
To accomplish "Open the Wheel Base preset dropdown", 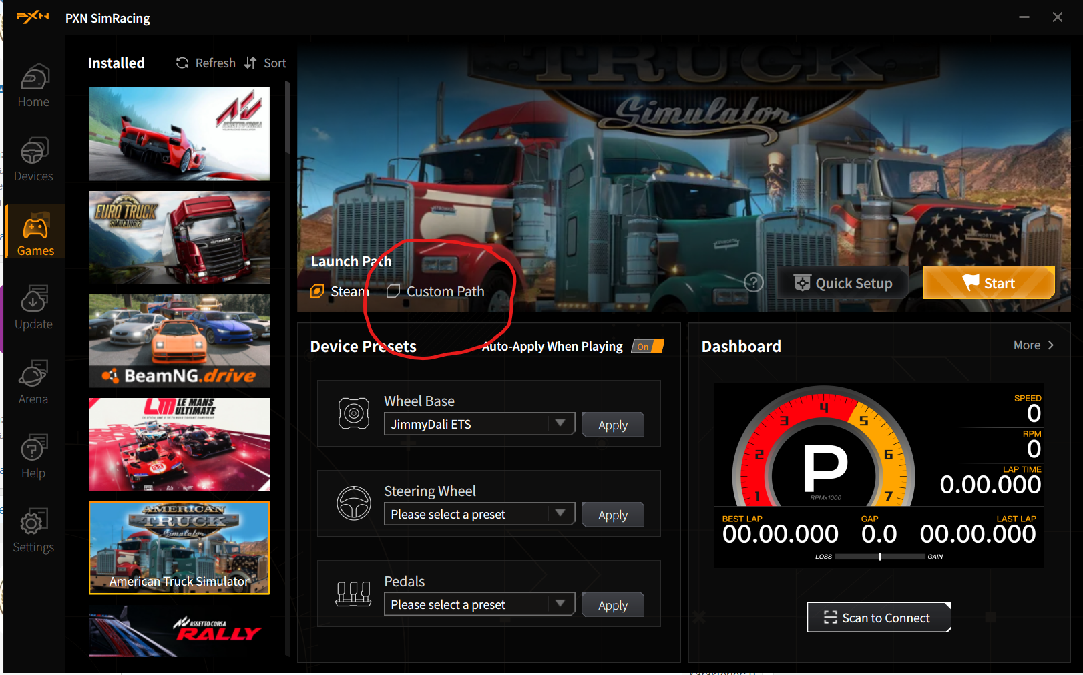I will click(x=479, y=424).
